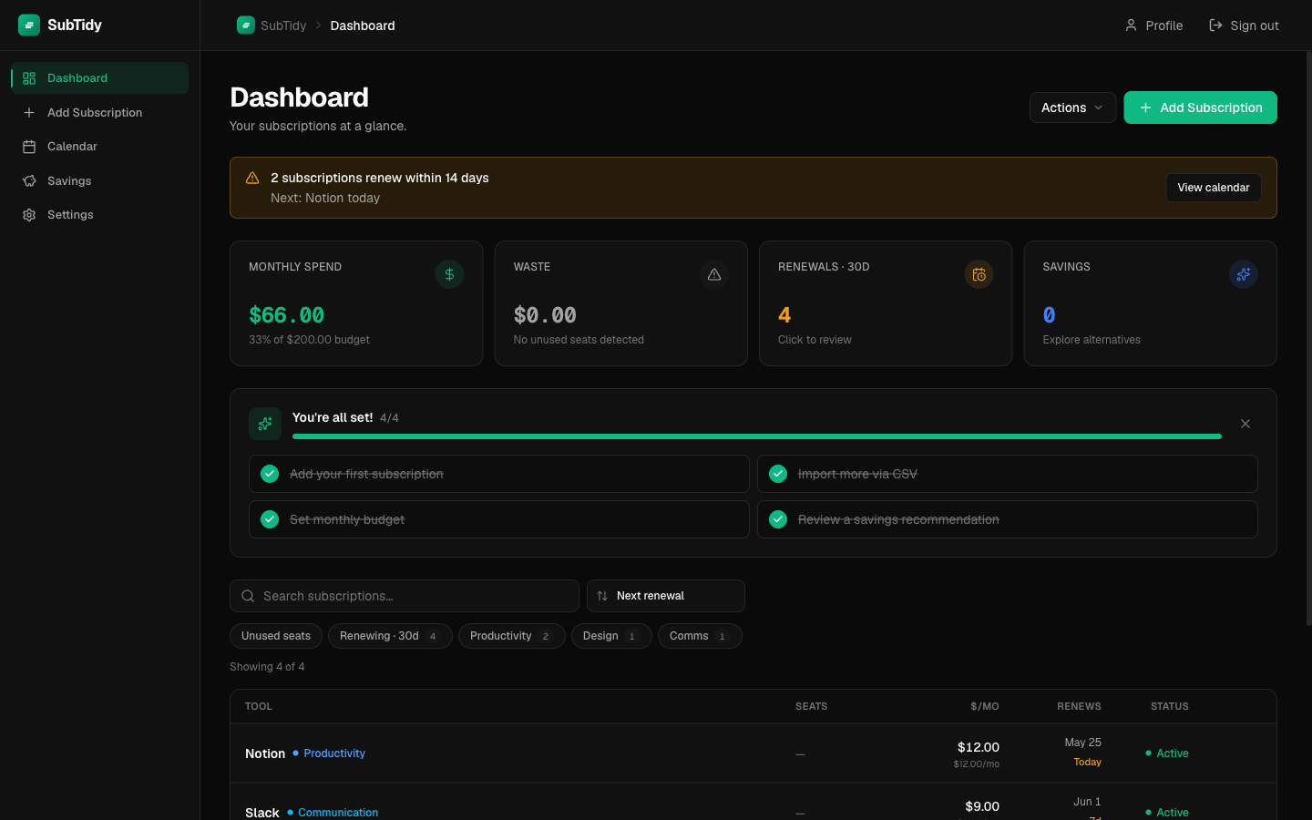Click the calendar icon in sidebar

pyautogui.click(x=29, y=147)
